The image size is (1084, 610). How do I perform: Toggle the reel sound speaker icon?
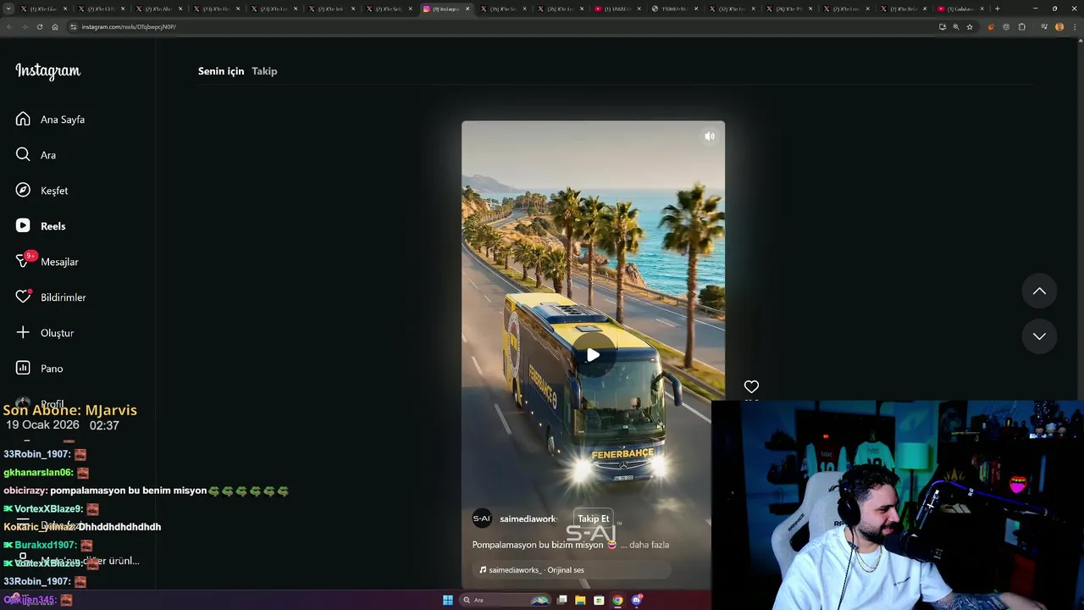point(710,136)
